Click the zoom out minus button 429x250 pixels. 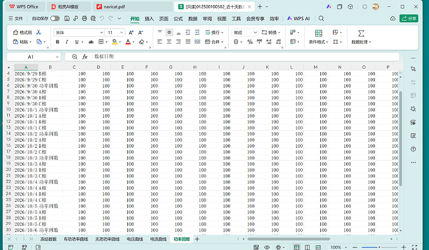[x=354, y=247]
